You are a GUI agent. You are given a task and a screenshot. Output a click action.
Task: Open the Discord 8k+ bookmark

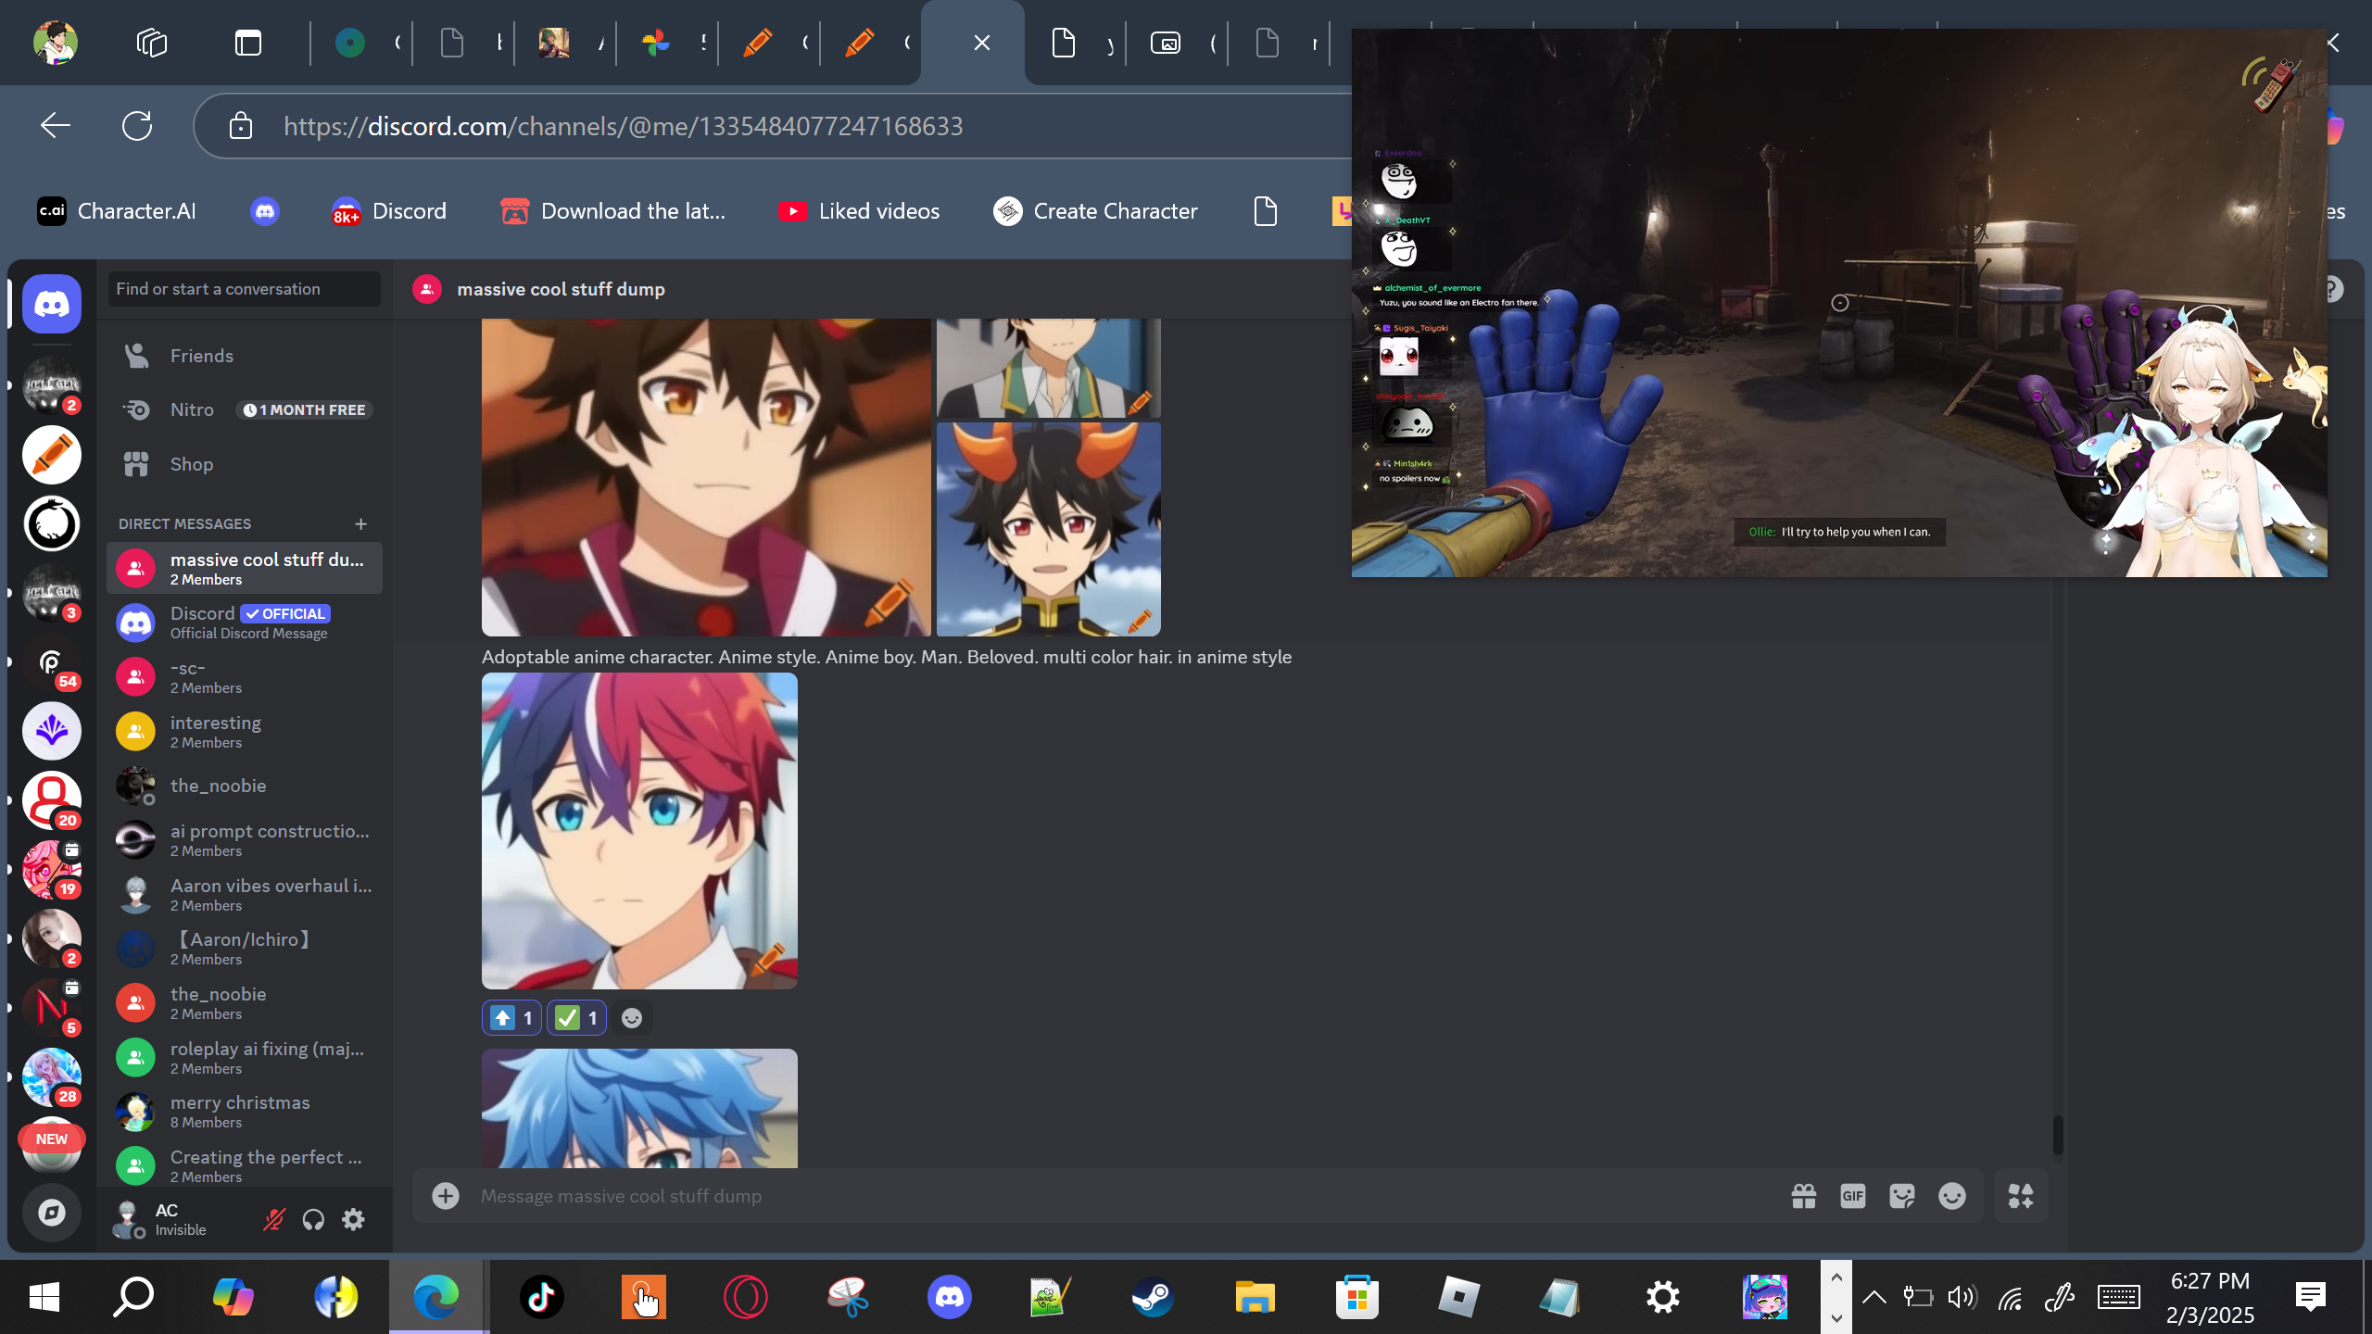click(389, 211)
